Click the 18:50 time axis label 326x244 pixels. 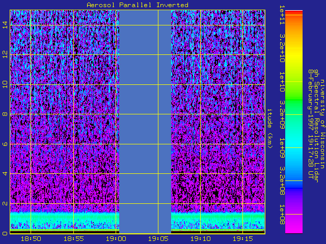31,239
